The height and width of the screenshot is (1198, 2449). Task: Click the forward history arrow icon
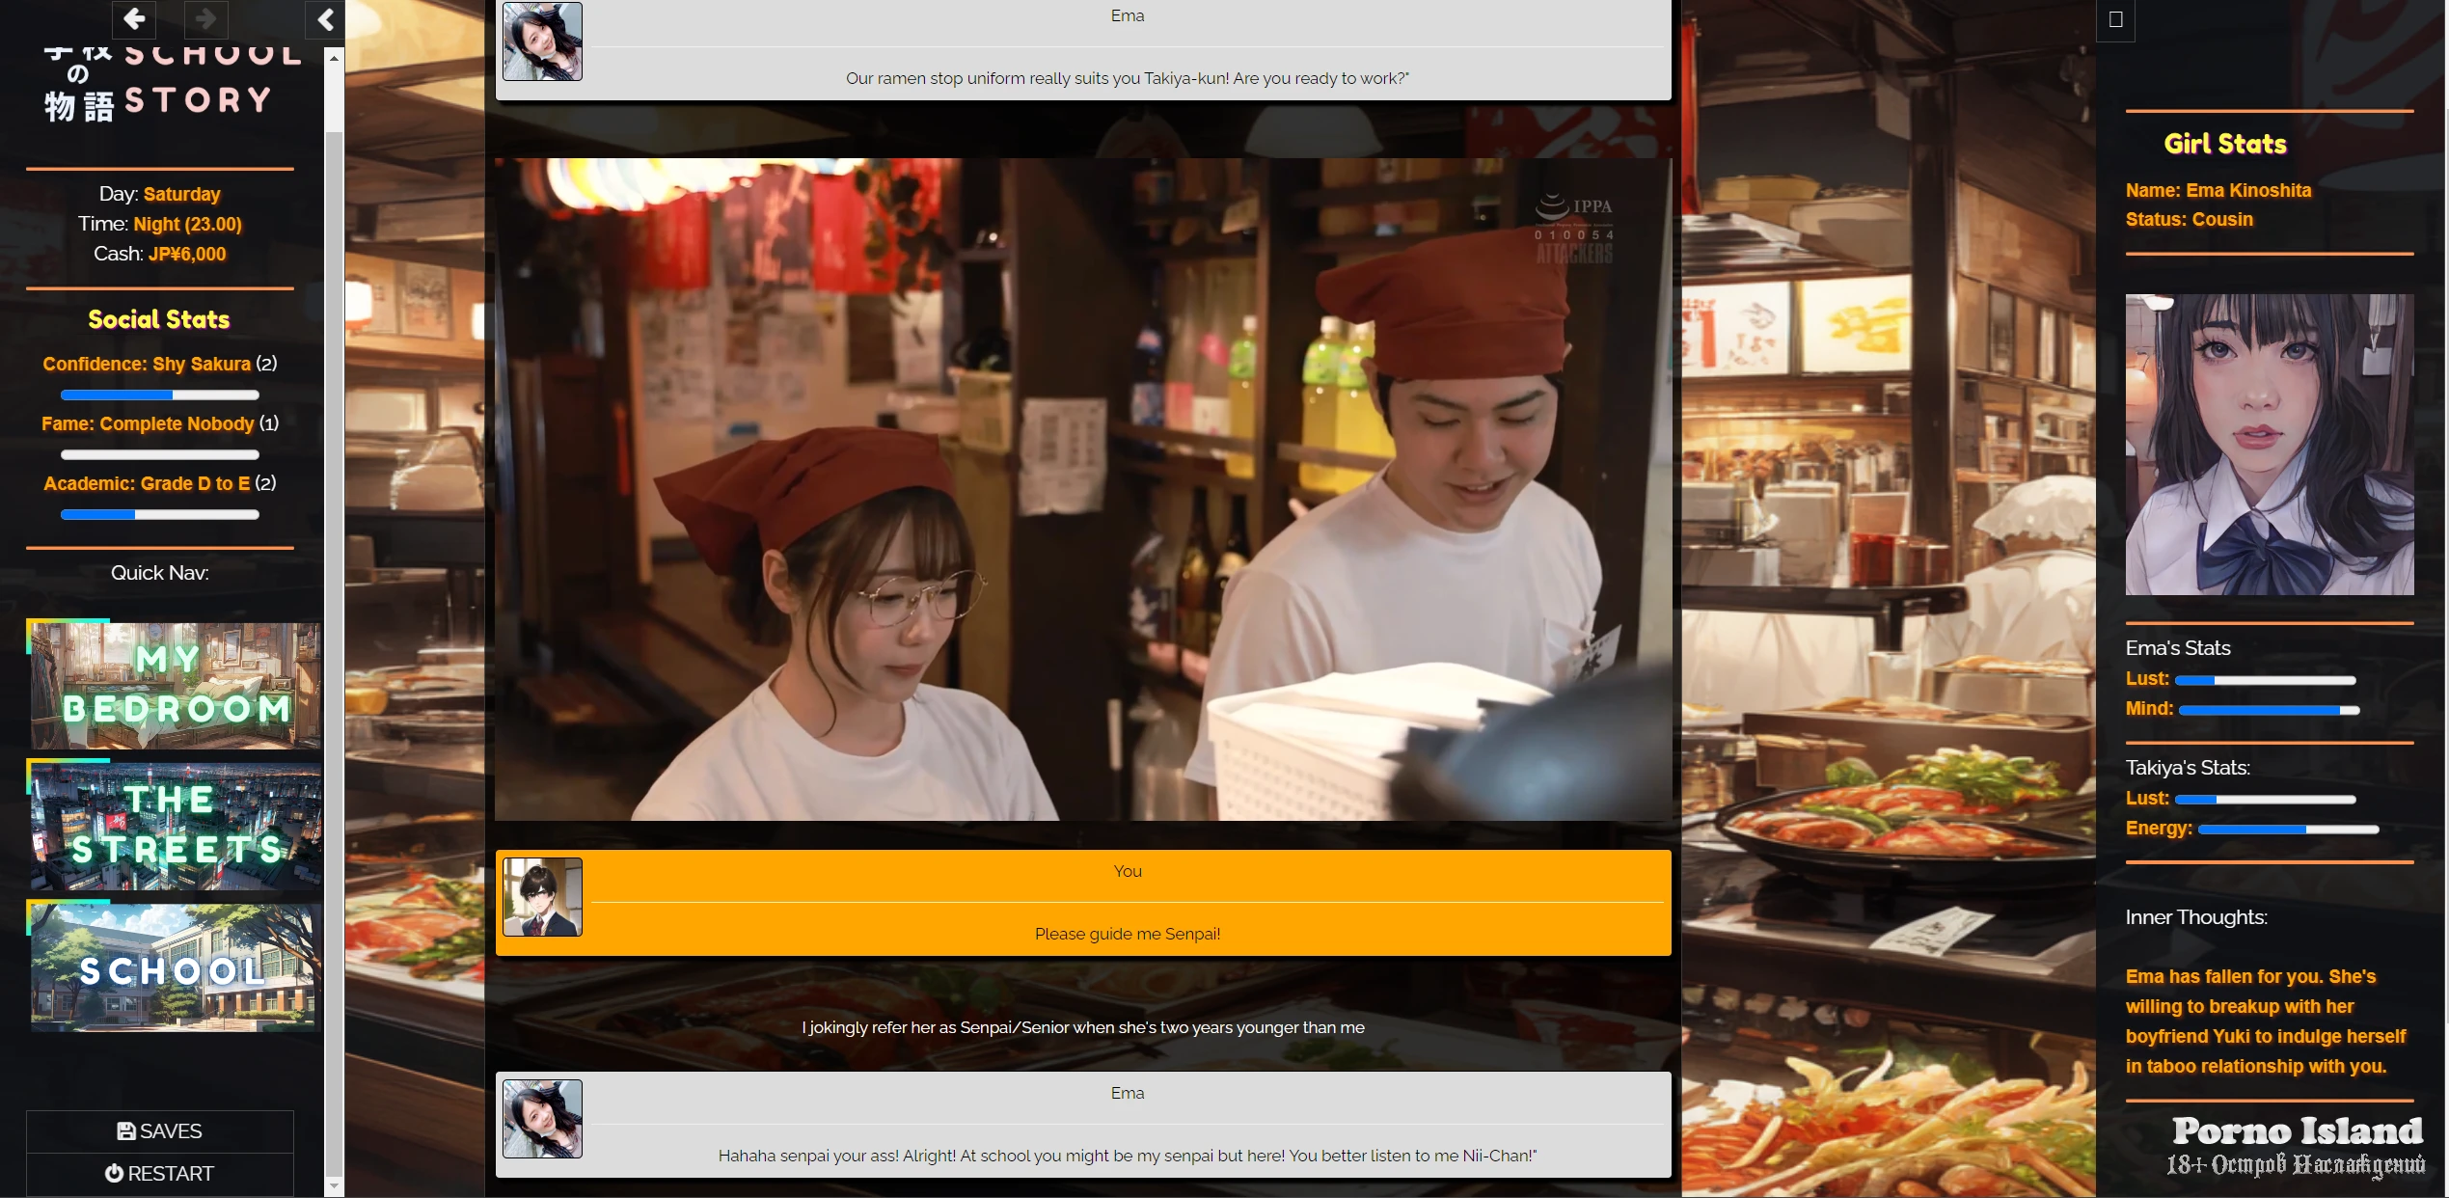coord(204,18)
